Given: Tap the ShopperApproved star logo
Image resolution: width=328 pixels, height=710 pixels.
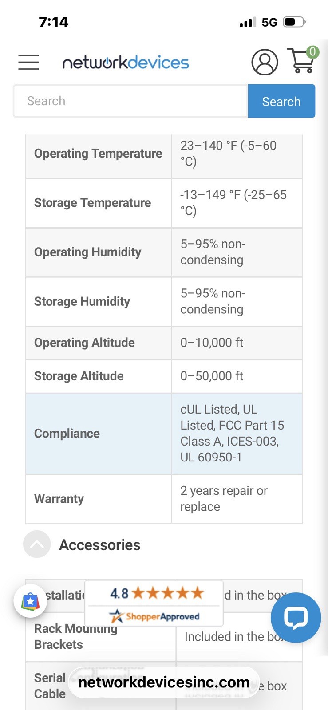Looking at the screenshot, I should [x=154, y=616].
